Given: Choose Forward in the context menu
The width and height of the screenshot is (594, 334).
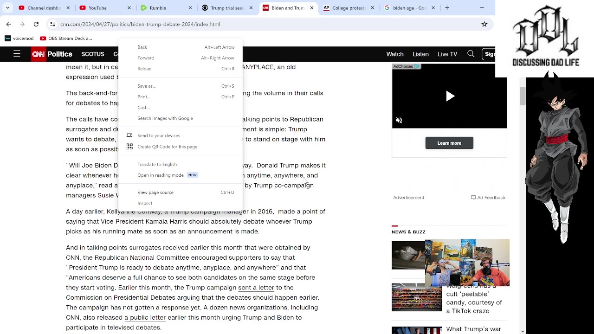Looking at the screenshot, I should point(181,58).
